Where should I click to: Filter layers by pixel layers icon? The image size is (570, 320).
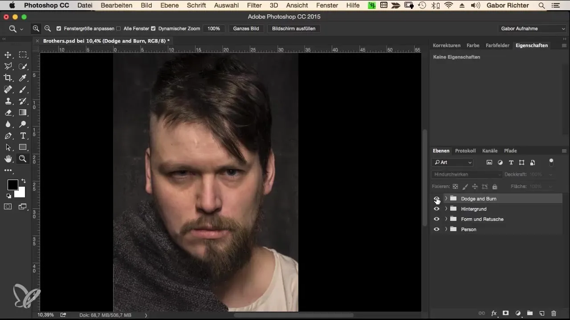pyautogui.click(x=489, y=163)
